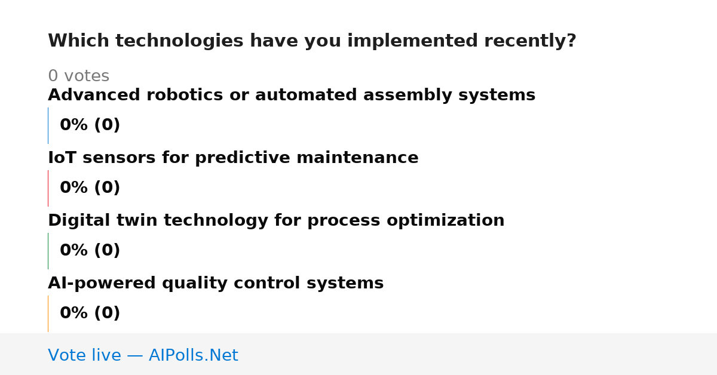717x375 pixels.
Task: Select 'AI-powered quality control systems' option
Action: pyautogui.click(x=216, y=284)
